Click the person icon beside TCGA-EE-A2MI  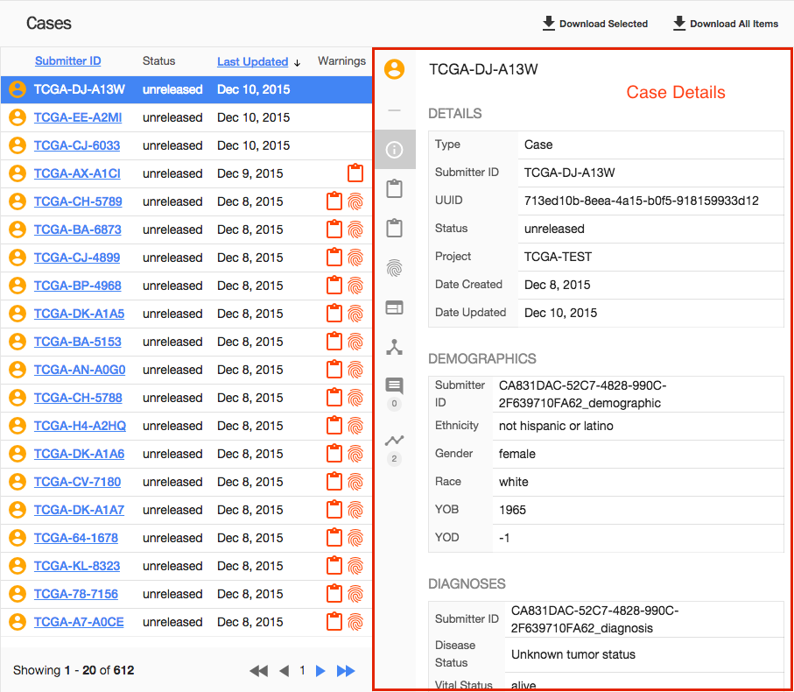[x=17, y=117]
